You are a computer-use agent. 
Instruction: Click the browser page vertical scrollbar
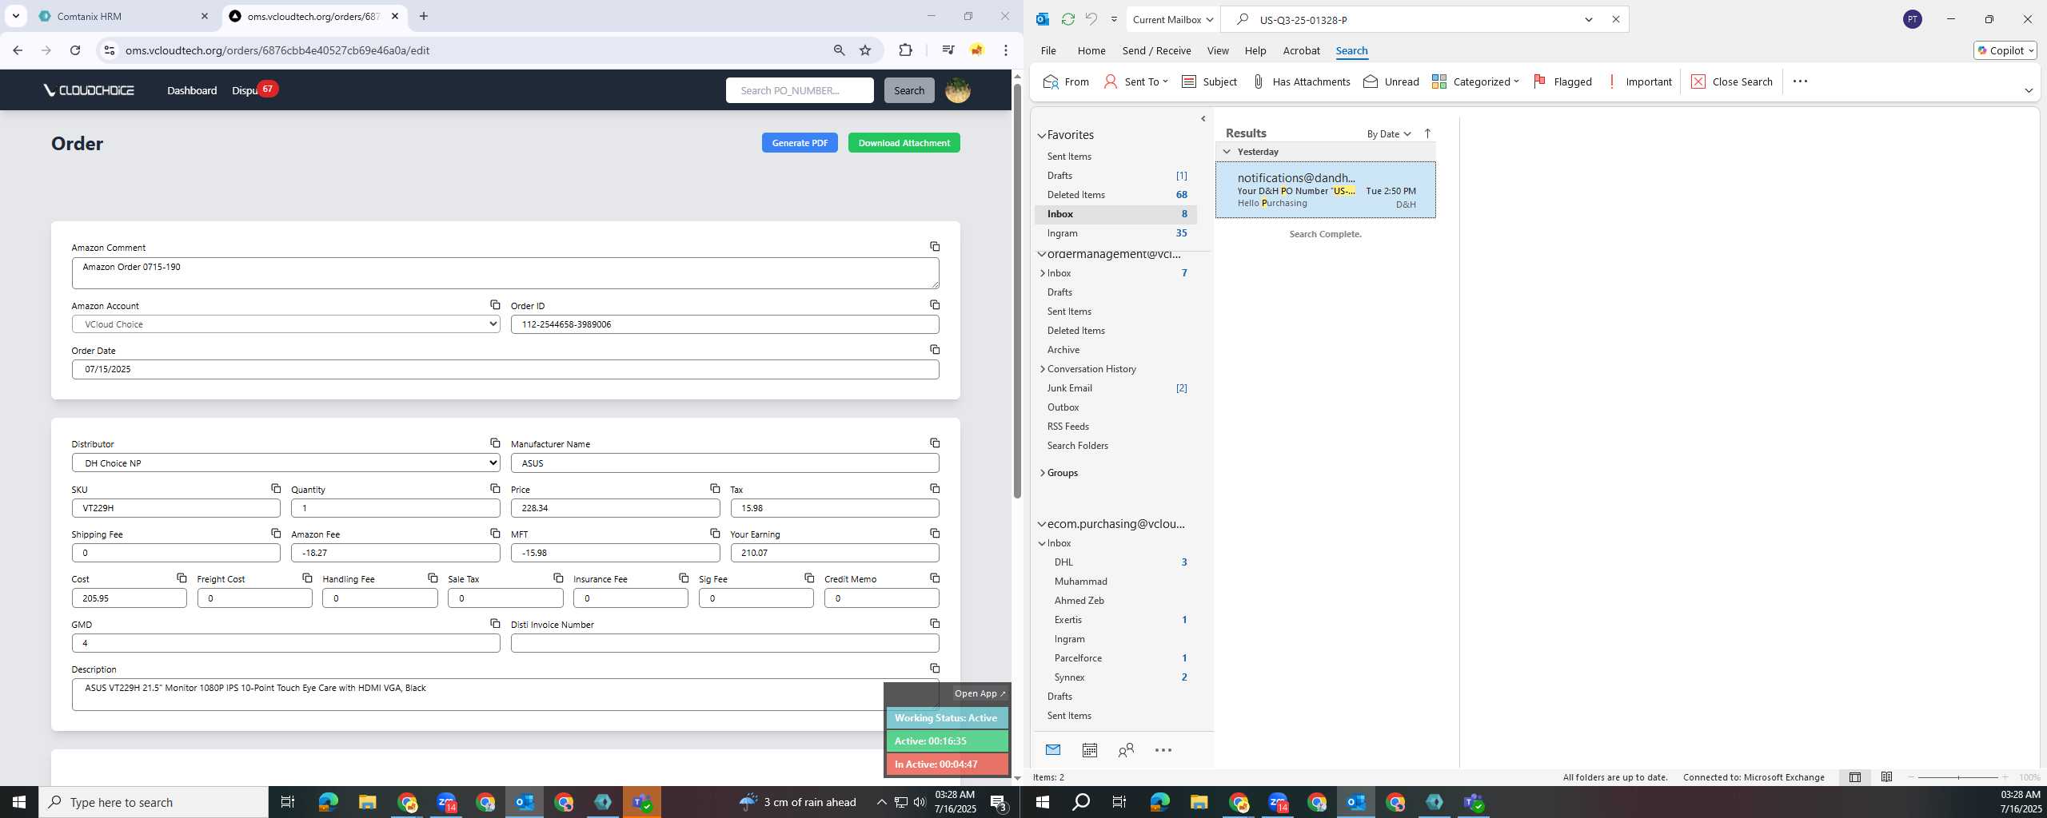1017,292
